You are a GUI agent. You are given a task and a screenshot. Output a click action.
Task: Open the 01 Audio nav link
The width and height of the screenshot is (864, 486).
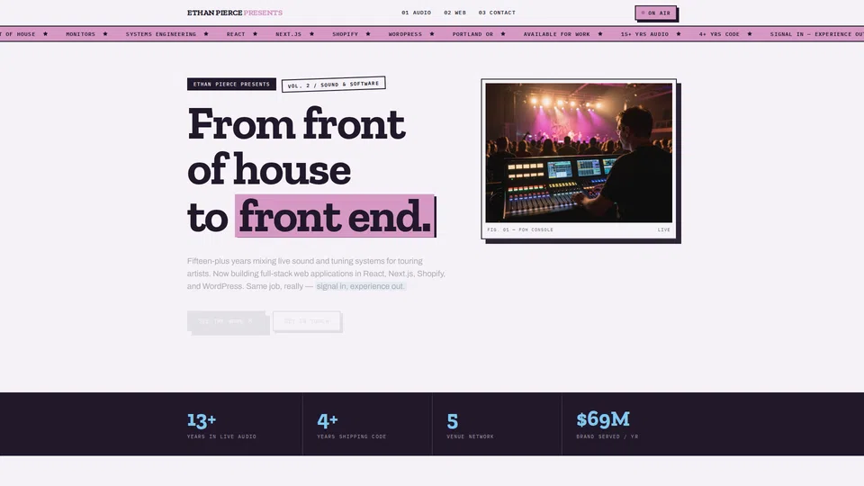[416, 13]
